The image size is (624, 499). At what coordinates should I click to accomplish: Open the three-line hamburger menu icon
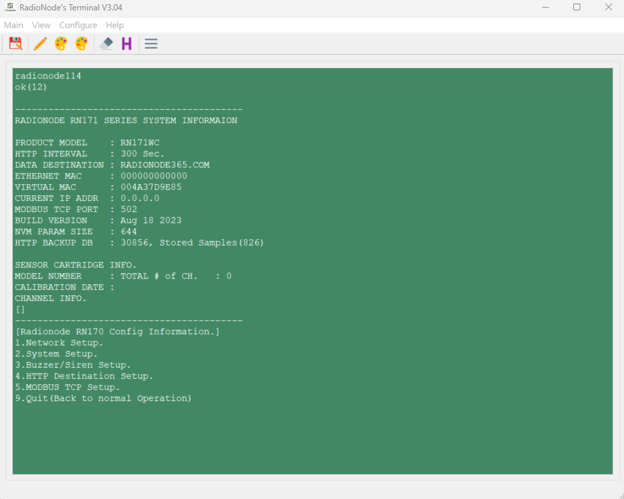click(151, 43)
